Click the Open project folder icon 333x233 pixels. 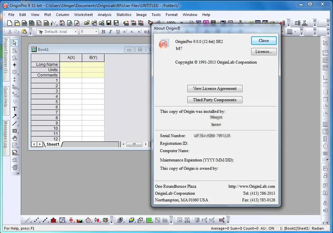(86, 23)
